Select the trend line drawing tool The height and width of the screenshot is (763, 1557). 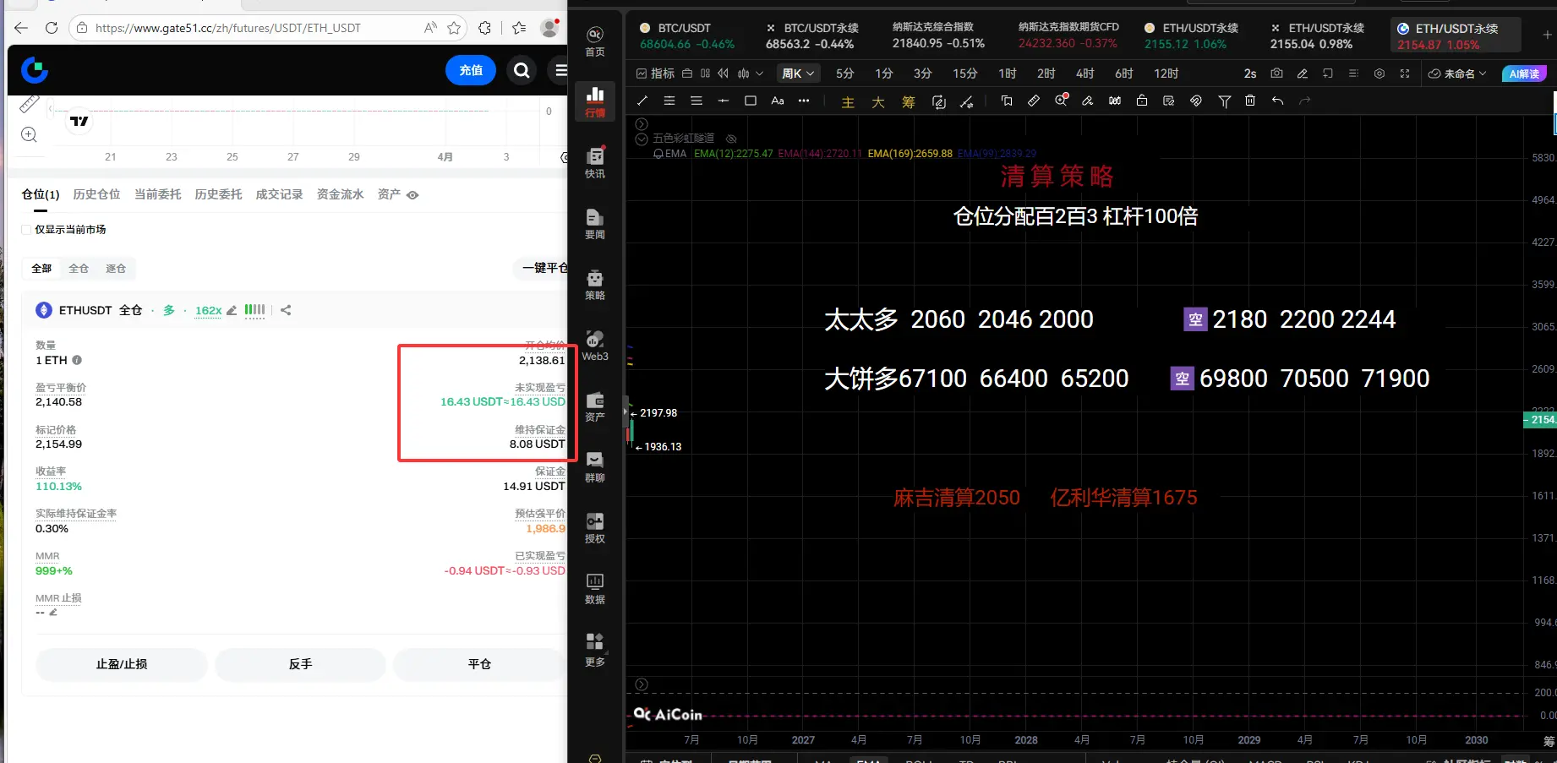(x=642, y=101)
